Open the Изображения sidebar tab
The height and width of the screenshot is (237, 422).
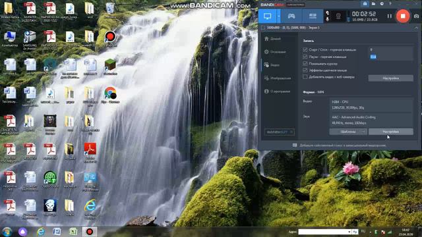pos(278,78)
